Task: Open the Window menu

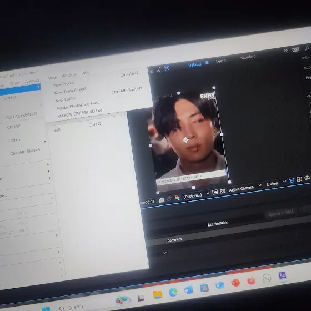Action: pos(69,76)
